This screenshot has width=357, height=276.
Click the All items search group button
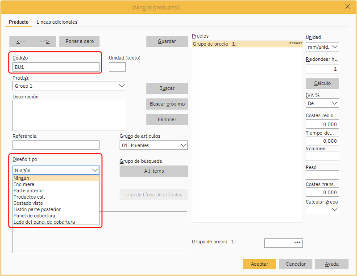154,171
